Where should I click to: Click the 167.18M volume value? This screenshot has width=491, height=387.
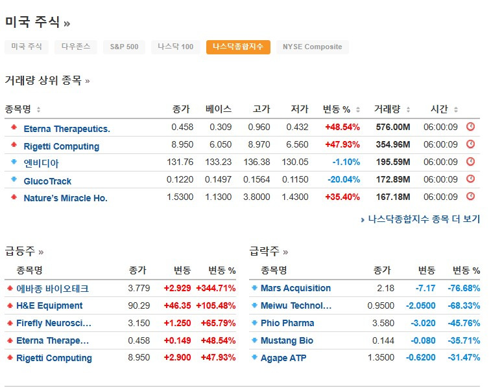(393, 197)
